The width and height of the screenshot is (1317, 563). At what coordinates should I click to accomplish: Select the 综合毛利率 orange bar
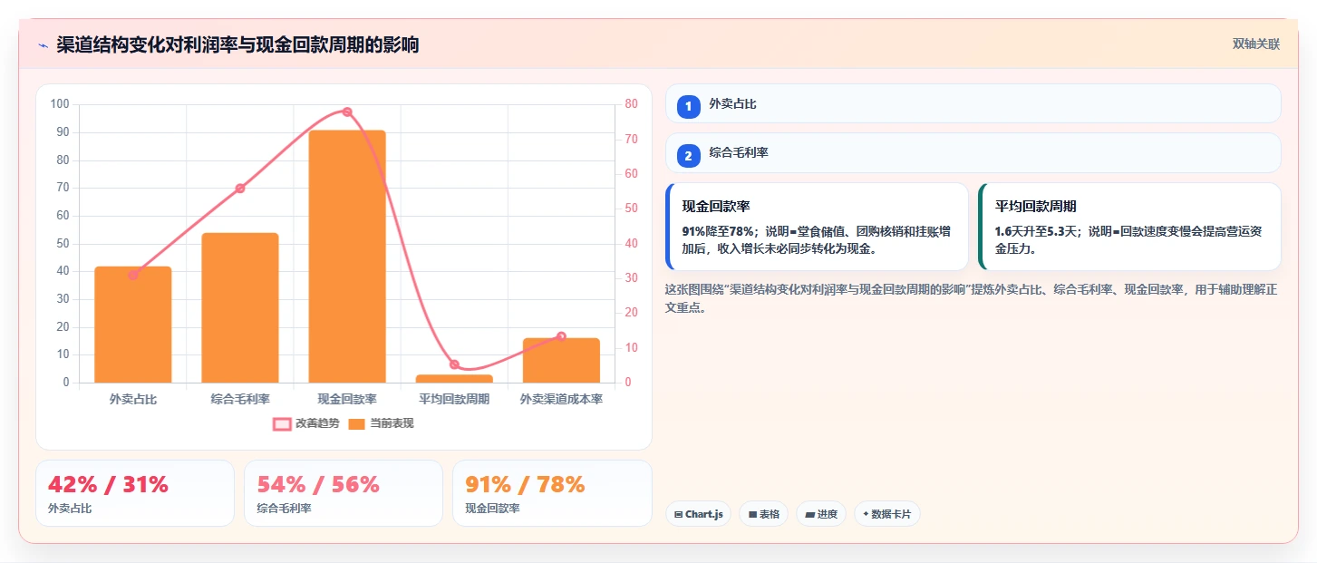[240, 308]
